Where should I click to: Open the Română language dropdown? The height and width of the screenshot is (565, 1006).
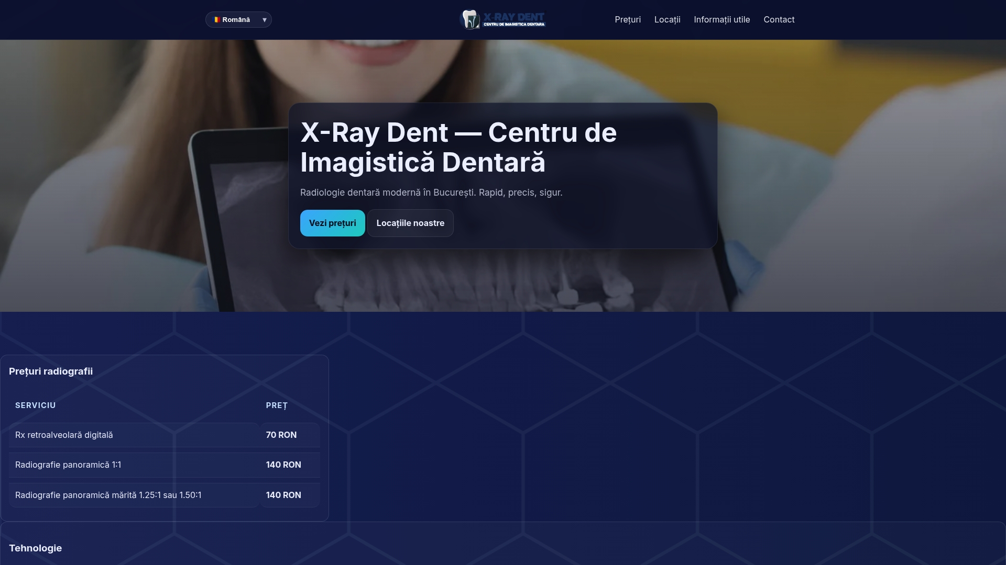click(x=238, y=19)
